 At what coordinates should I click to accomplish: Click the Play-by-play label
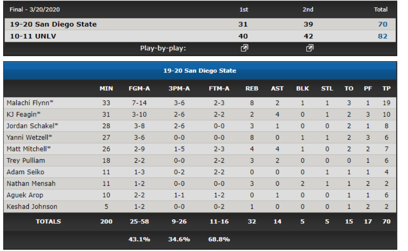click(163, 49)
